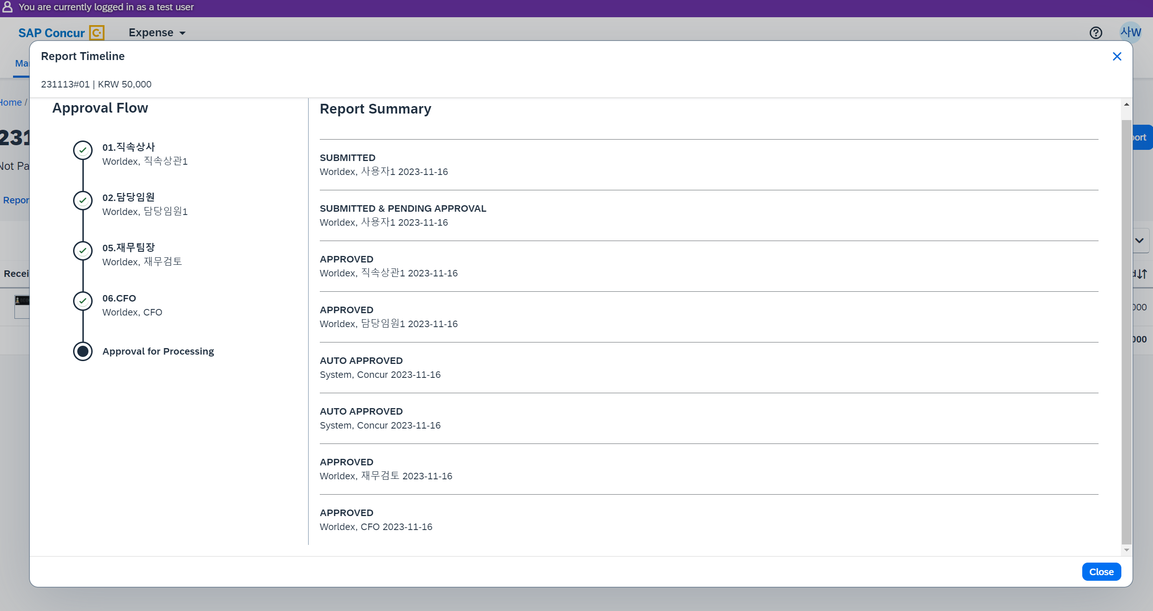
Task: Select the 01.직속상사 approval step checkmark
Action: click(83, 150)
